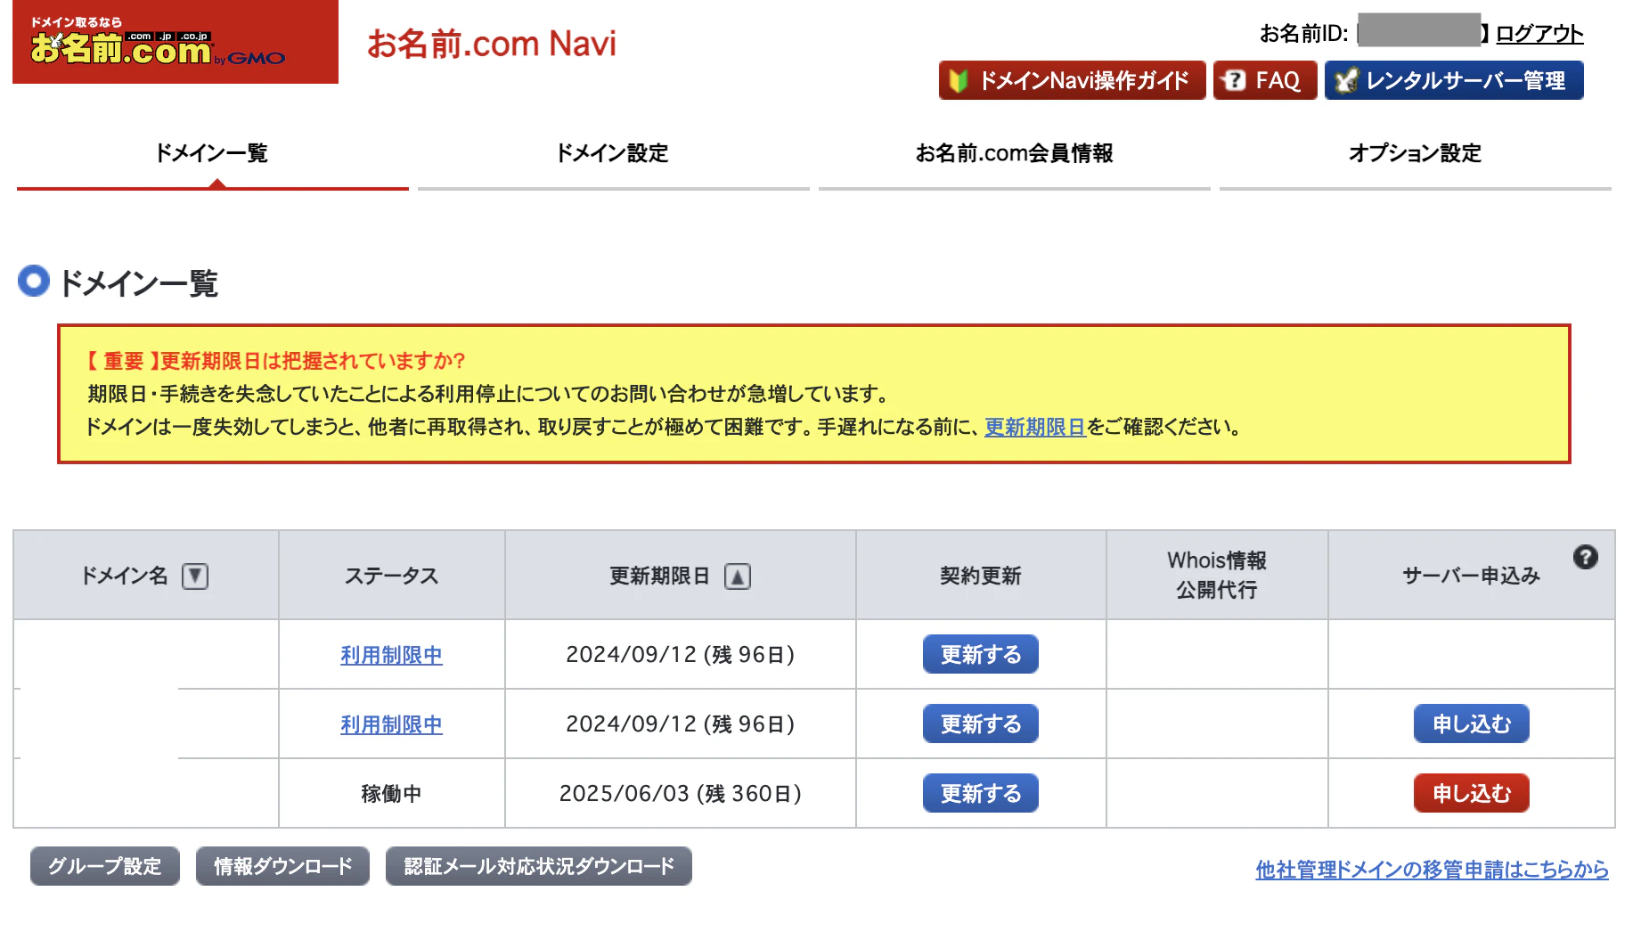Click the お名前.com GMO logo
Image resolution: width=1641 pixels, height=932 pixels.
[x=176, y=42]
